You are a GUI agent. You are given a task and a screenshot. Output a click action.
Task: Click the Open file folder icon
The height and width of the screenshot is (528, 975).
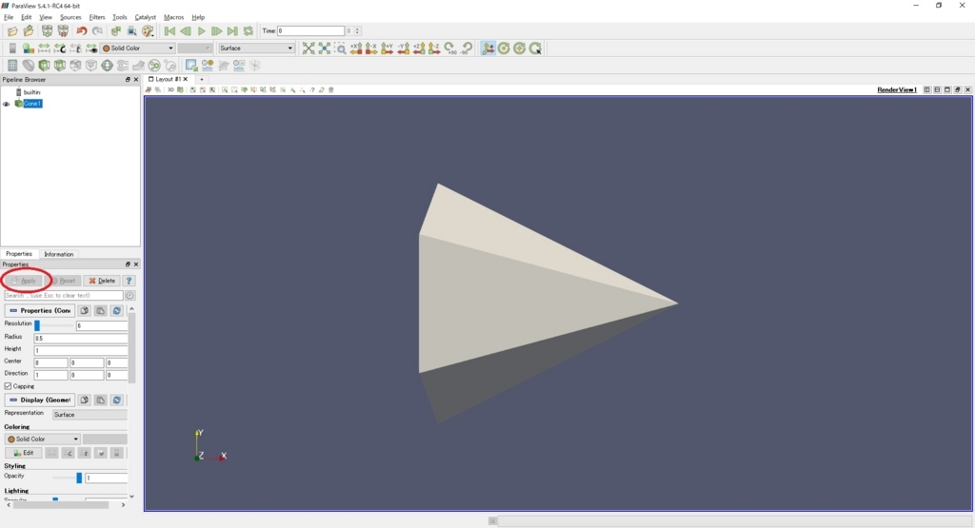pos(11,31)
